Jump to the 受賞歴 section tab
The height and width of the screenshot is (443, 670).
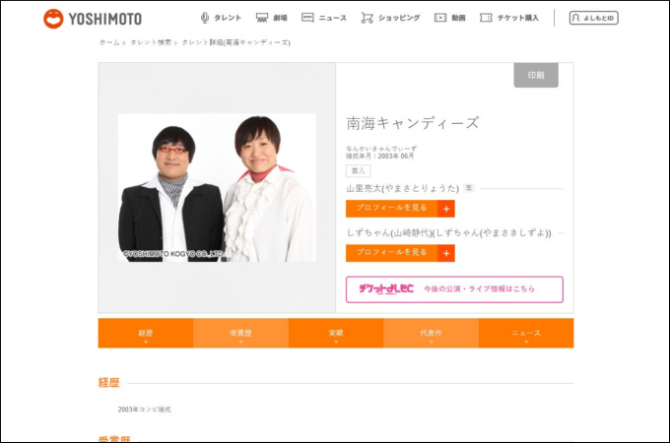pyautogui.click(x=240, y=333)
